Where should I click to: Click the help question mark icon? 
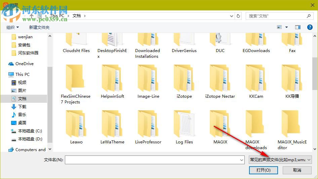[x=310, y=27]
